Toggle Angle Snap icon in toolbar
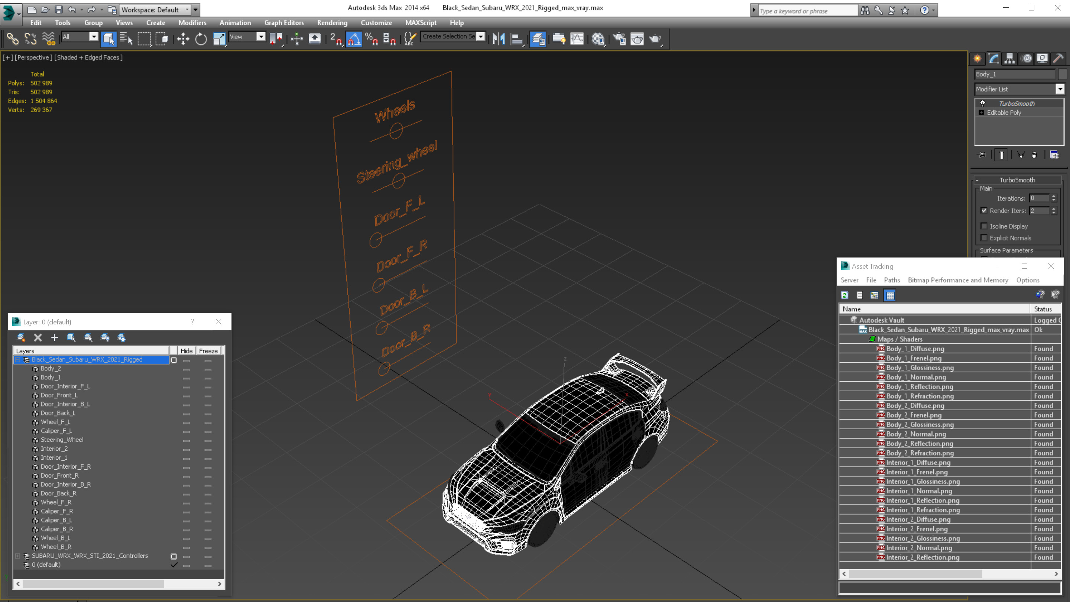Image resolution: width=1070 pixels, height=602 pixels. pos(354,39)
